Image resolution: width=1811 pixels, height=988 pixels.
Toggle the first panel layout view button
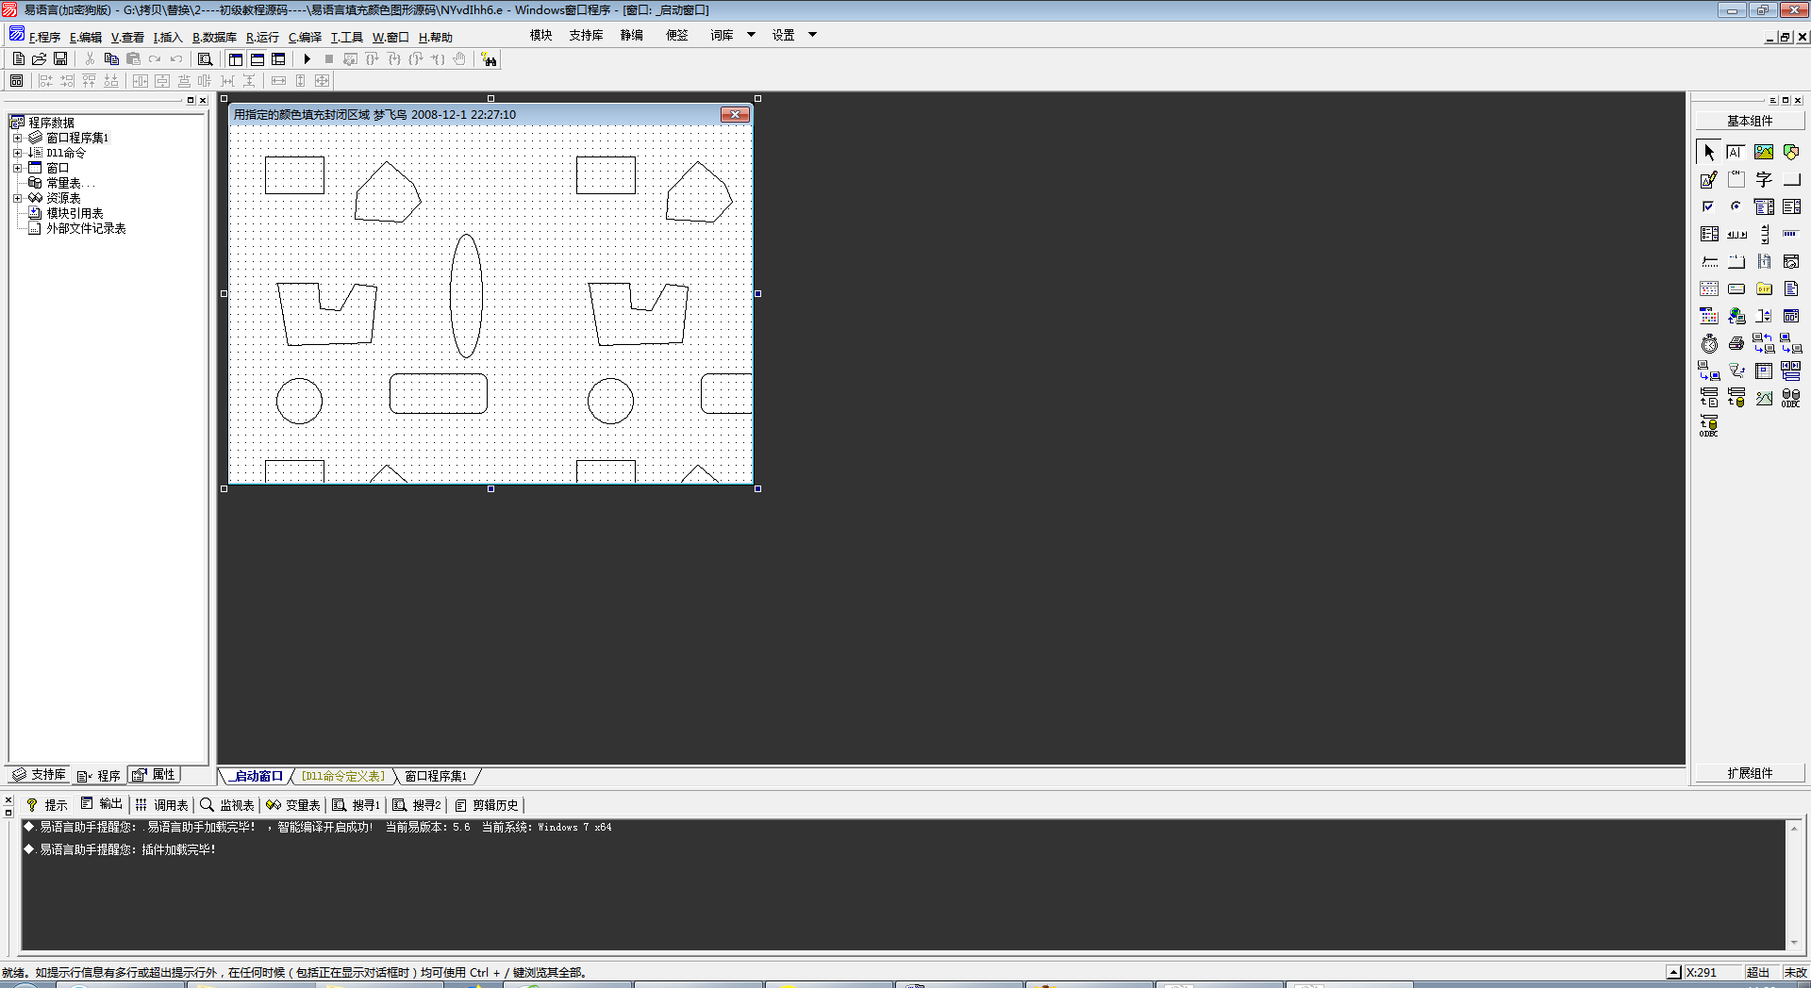tap(236, 58)
